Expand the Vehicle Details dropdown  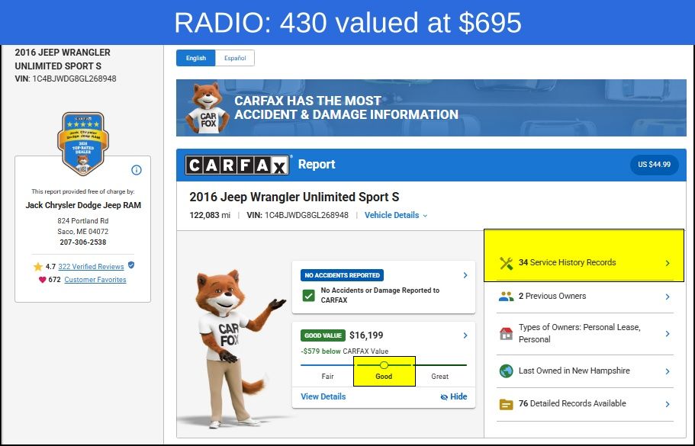[x=396, y=215]
